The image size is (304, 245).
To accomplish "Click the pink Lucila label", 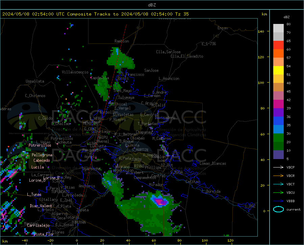I will click(x=37, y=167).
